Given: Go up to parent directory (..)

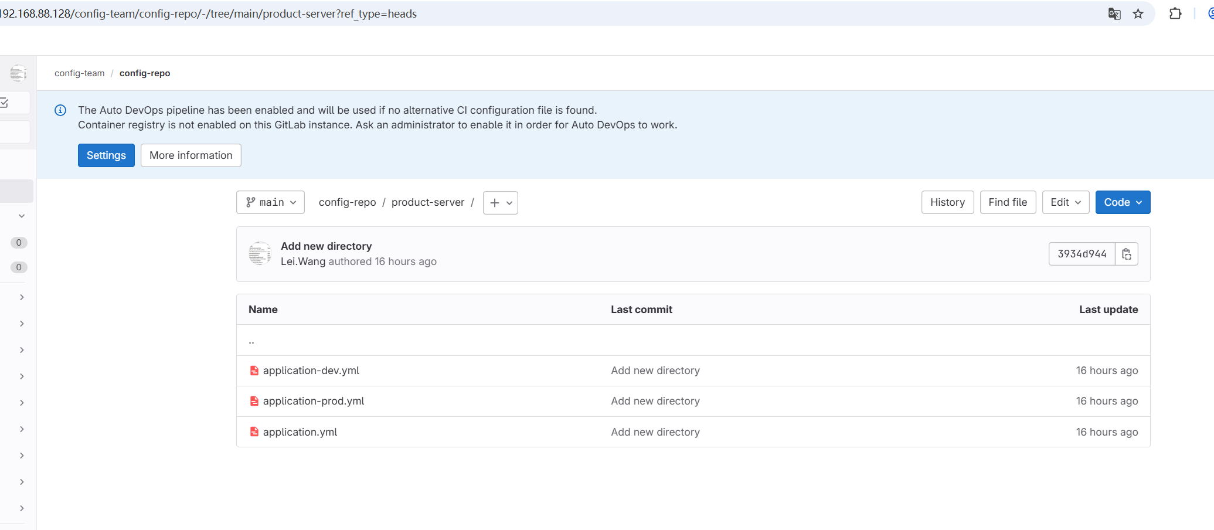Looking at the screenshot, I should click(x=251, y=341).
